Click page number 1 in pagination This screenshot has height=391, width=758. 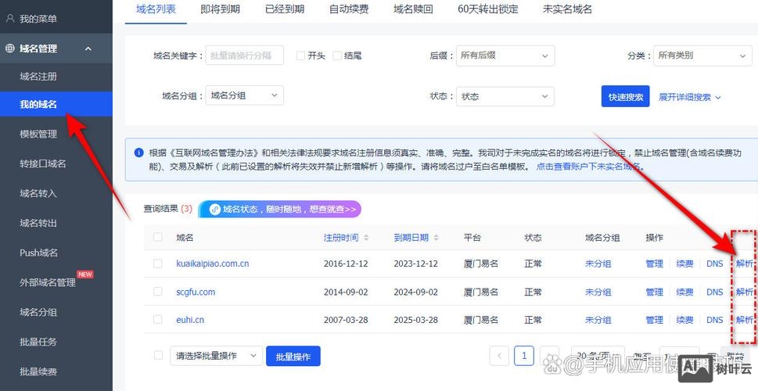(x=524, y=357)
